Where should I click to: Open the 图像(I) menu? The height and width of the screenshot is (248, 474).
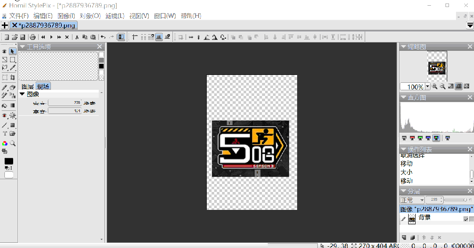(x=66, y=16)
